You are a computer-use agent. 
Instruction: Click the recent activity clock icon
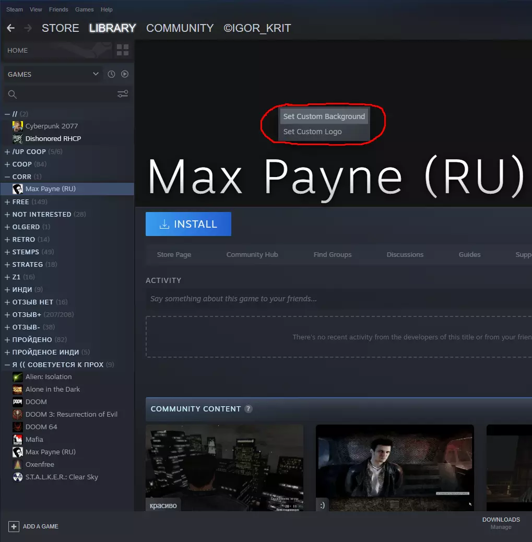[x=111, y=74]
